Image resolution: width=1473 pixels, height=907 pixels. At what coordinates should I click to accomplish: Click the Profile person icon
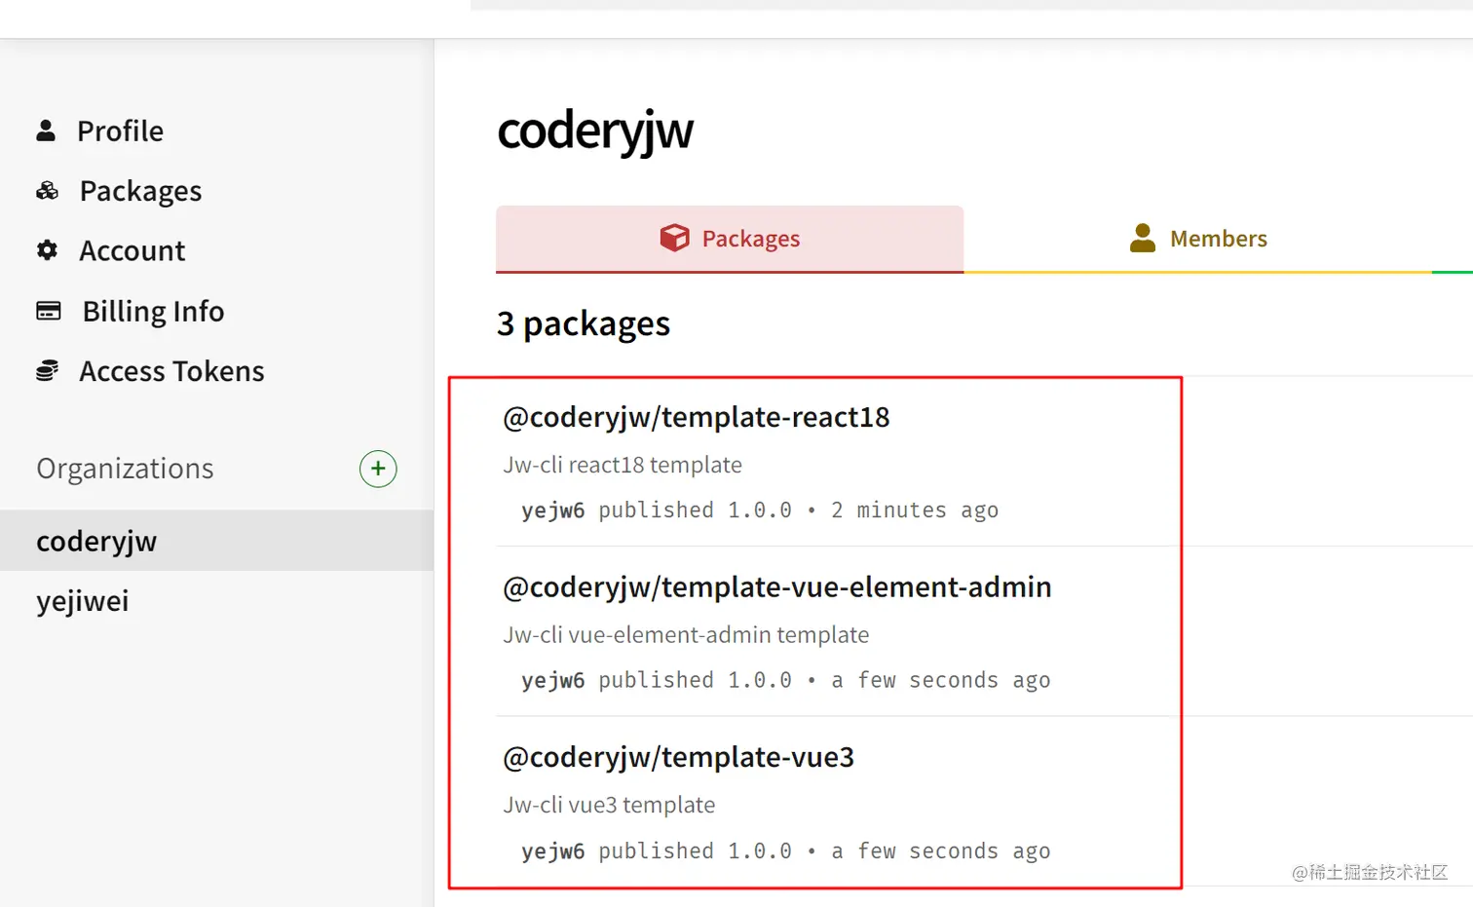46,131
